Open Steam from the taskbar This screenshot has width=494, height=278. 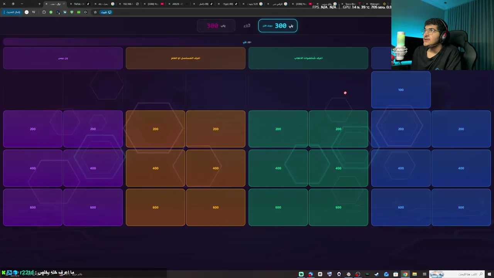click(x=376, y=274)
